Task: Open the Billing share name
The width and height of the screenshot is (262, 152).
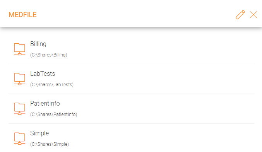Action: point(38,44)
